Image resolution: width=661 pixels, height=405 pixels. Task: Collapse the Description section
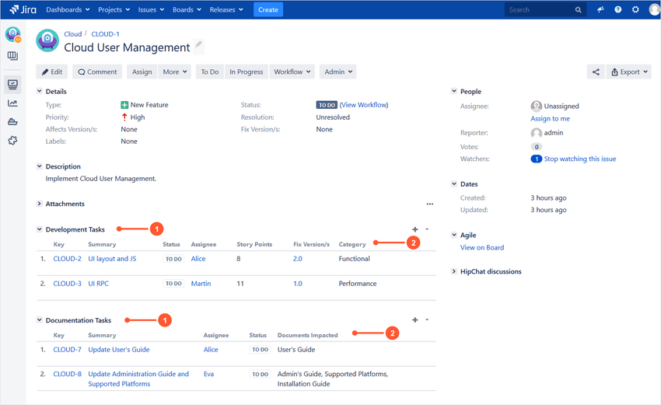pyautogui.click(x=39, y=166)
